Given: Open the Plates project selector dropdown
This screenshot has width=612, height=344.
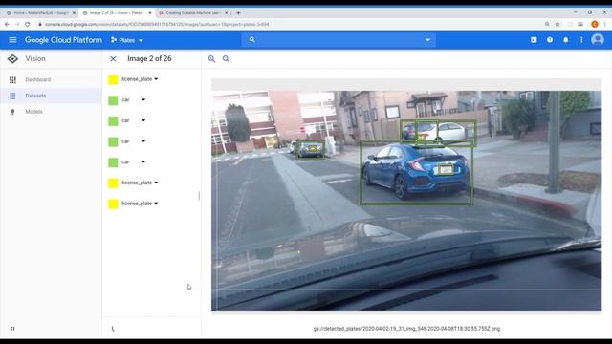Looking at the screenshot, I should [x=127, y=40].
